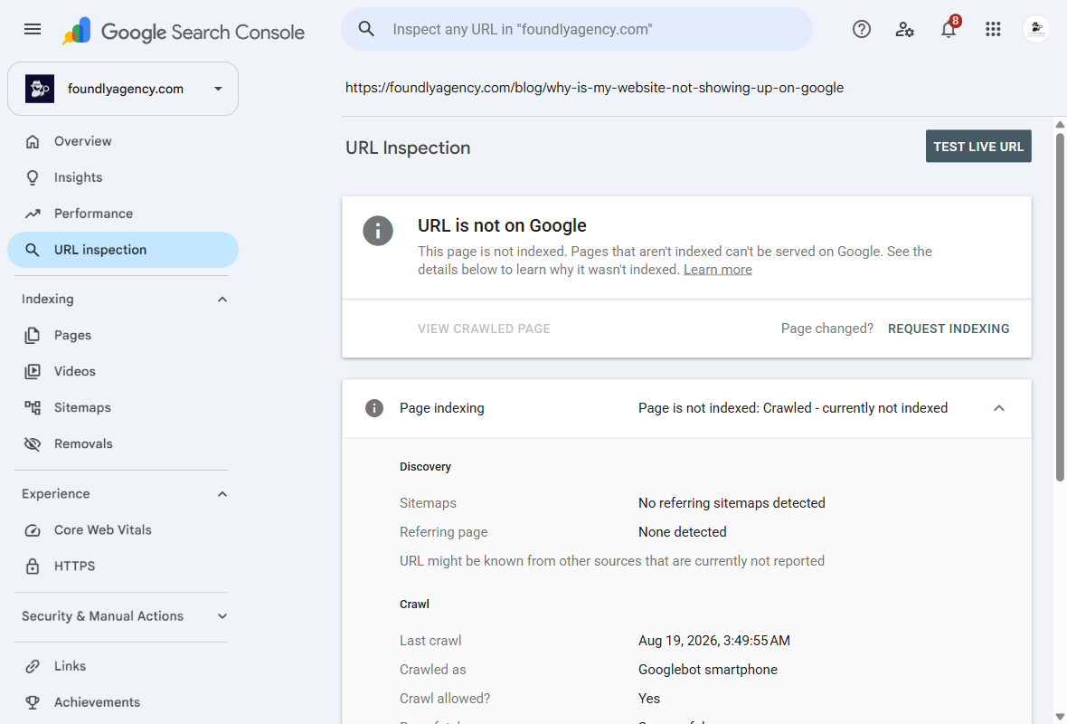Click the Overview home icon
The width and height of the screenshot is (1067, 724).
pos(32,142)
